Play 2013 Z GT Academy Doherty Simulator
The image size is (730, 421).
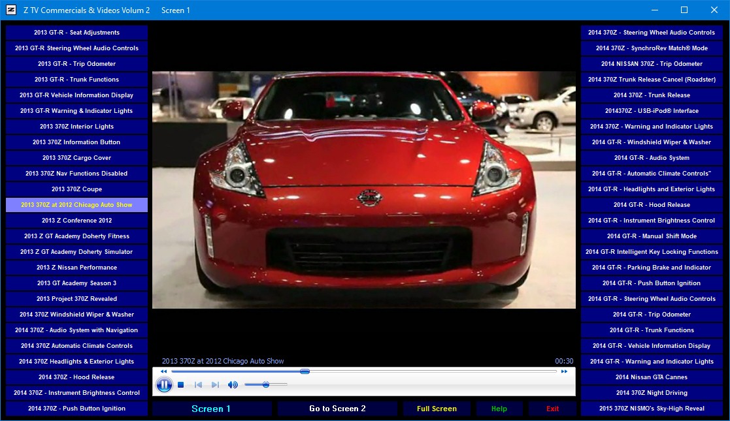tap(77, 252)
